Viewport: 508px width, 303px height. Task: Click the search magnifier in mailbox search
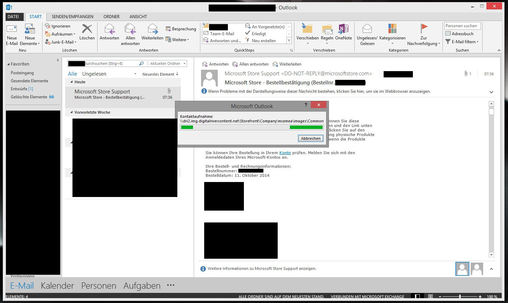pyautogui.click(x=141, y=63)
